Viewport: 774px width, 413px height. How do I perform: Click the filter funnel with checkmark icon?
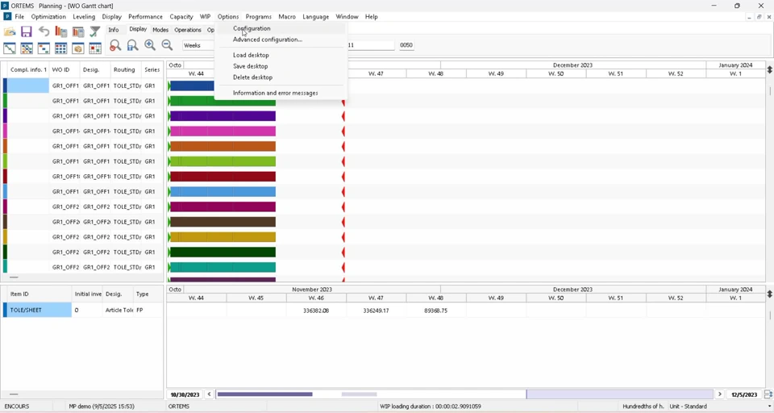pos(95,31)
